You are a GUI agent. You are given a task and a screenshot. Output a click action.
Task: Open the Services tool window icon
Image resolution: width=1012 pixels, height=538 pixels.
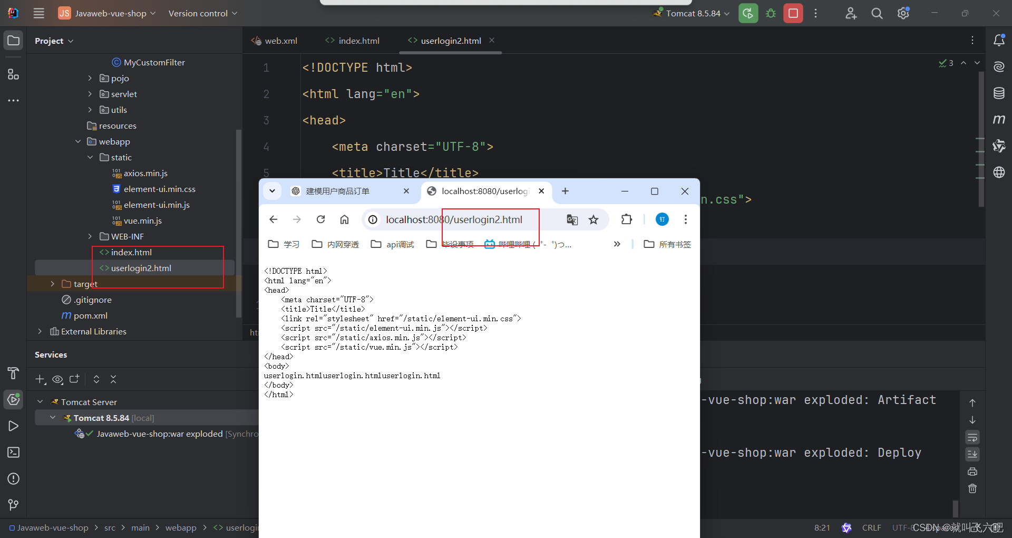pos(13,399)
